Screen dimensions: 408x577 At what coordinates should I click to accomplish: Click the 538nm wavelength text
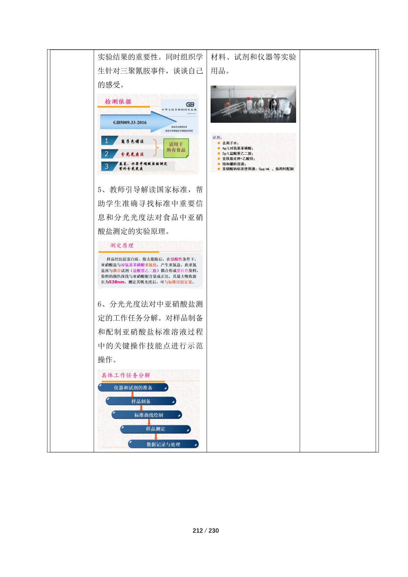(x=116, y=282)
